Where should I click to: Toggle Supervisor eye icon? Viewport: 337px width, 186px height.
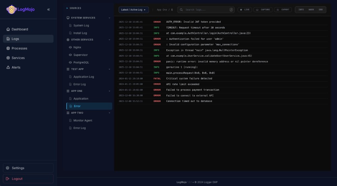(70, 55)
